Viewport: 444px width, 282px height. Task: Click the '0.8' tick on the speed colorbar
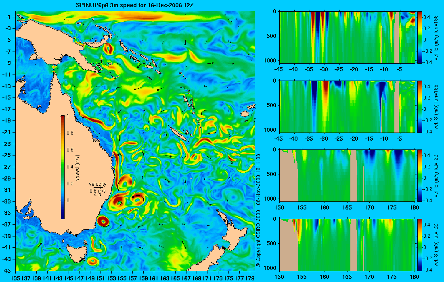[x=70, y=133]
